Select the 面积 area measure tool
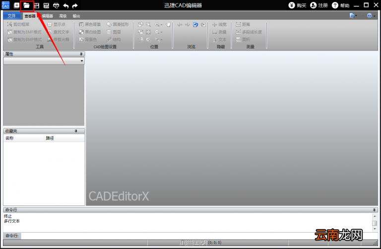 (x=243, y=40)
